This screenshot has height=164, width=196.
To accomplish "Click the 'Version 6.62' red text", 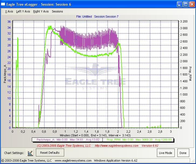I will pyautogui.click(x=150, y=146).
